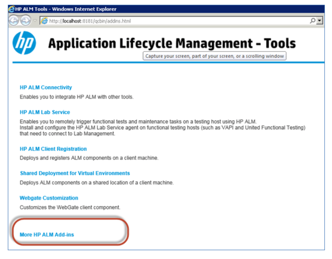Open the HP ALM Lab Service link
The height and width of the screenshot is (259, 332).
45,112
